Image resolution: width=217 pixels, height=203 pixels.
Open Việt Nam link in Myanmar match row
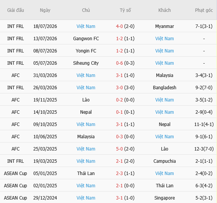(86, 26)
